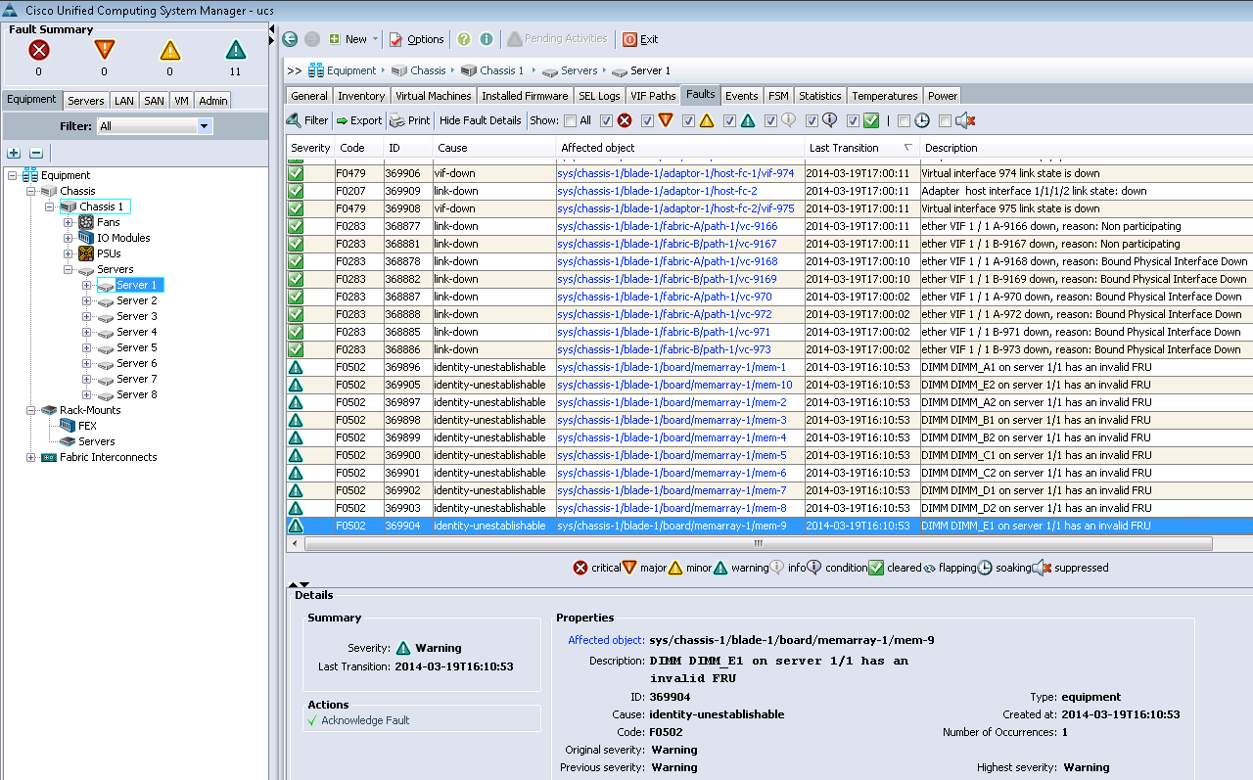Viewport: 1253px width, 780px height.
Task: Uncheck the condition severity filter checkbox
Action: pyautogui.click(x=812, y=121)
